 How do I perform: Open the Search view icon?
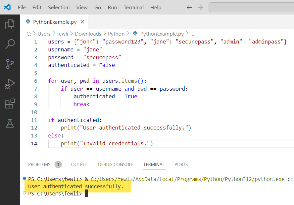click(10, 44)
